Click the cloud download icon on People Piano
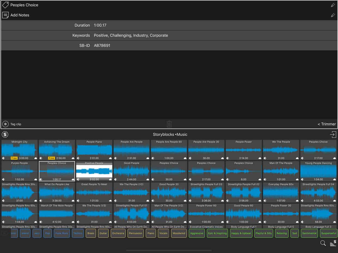The image size is (338, 253). [110, 158]
